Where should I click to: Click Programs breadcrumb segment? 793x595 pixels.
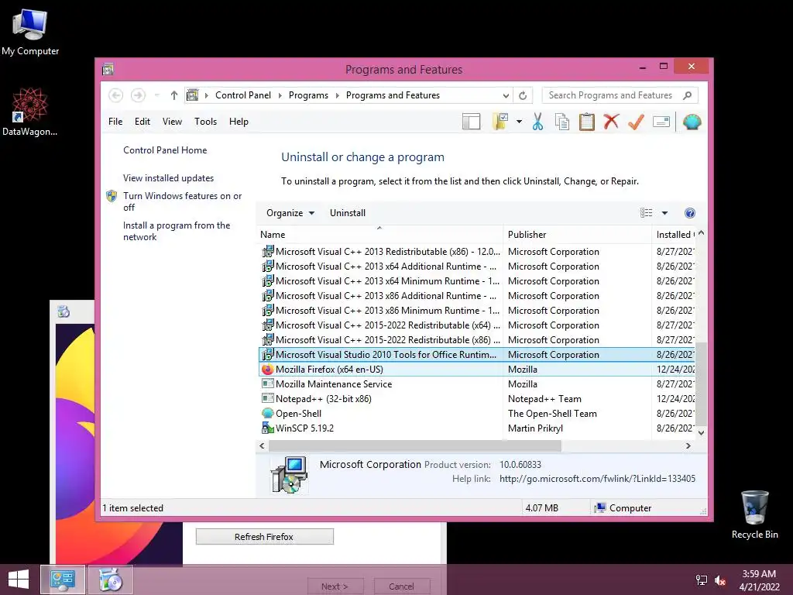[308, 95]
